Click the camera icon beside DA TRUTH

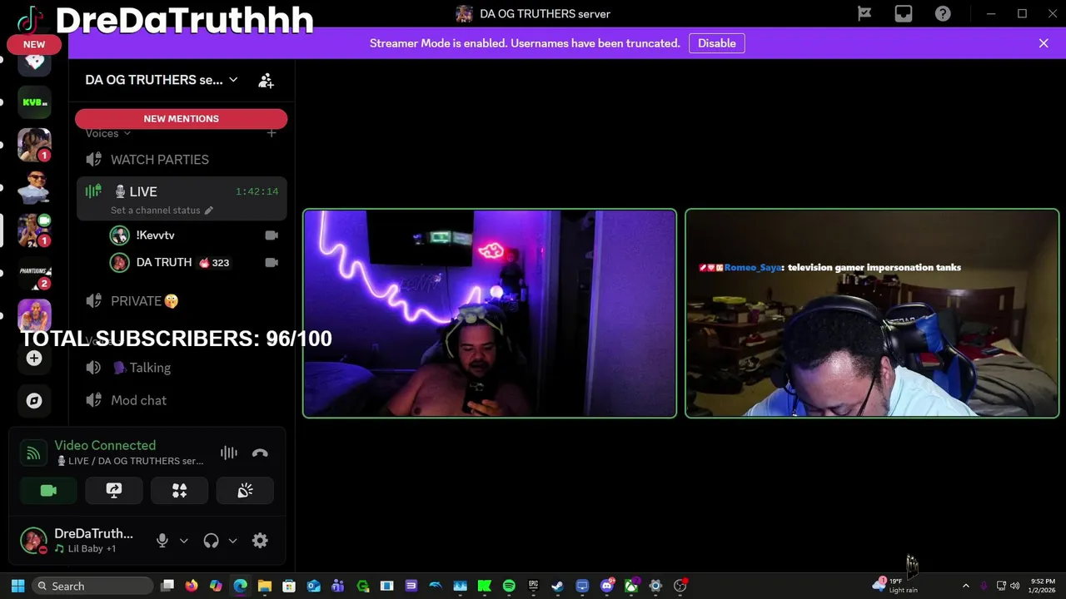point(271,262)
